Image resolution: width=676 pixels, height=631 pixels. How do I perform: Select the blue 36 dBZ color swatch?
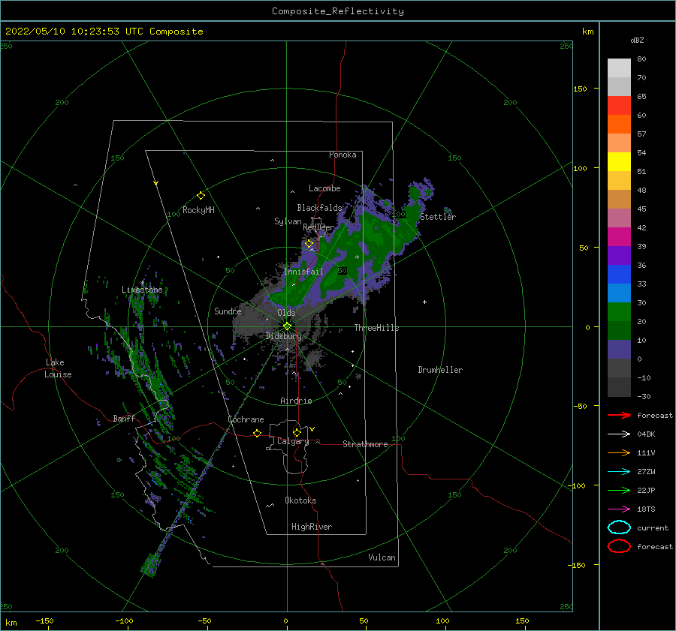click(x=619, y=274)
